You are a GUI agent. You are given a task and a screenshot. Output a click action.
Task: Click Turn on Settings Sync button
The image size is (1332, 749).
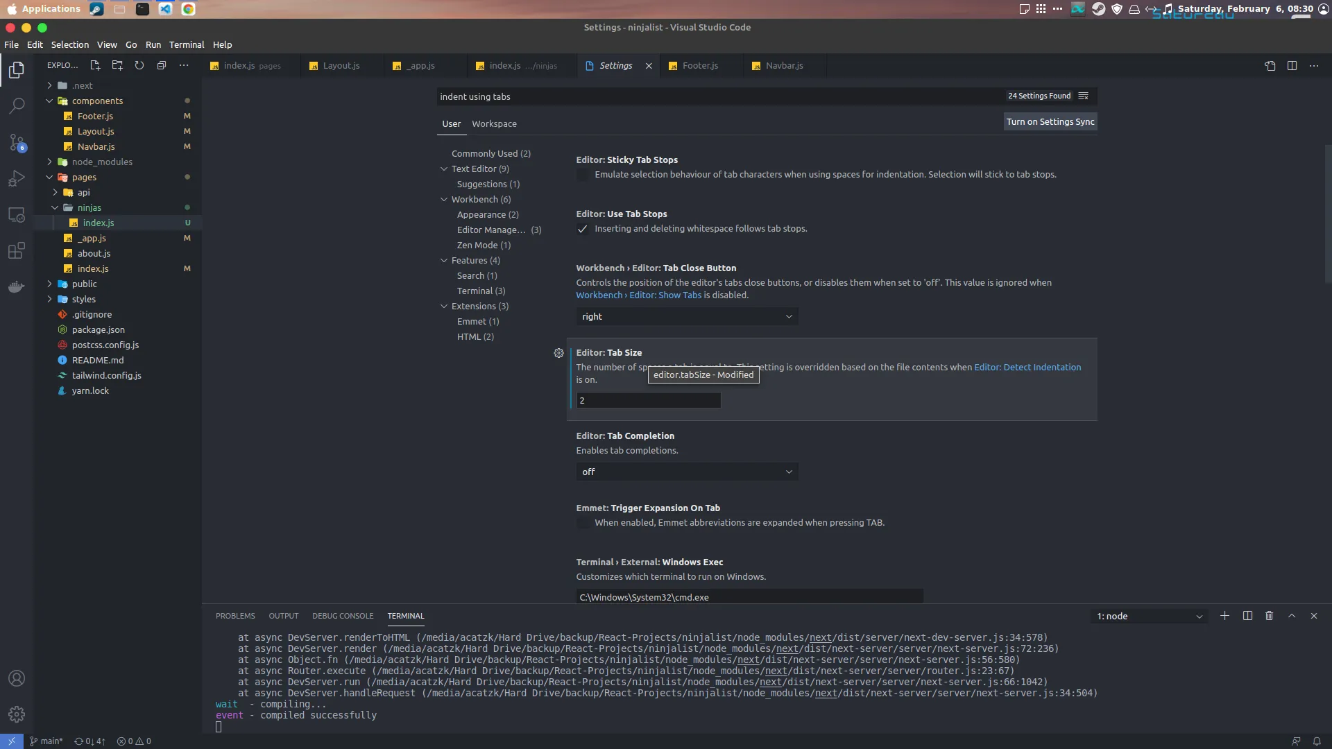click(1050, 121)
